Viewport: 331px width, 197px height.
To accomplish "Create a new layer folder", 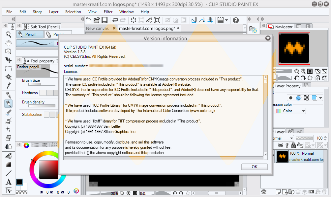I will click(x=291, y=192).
